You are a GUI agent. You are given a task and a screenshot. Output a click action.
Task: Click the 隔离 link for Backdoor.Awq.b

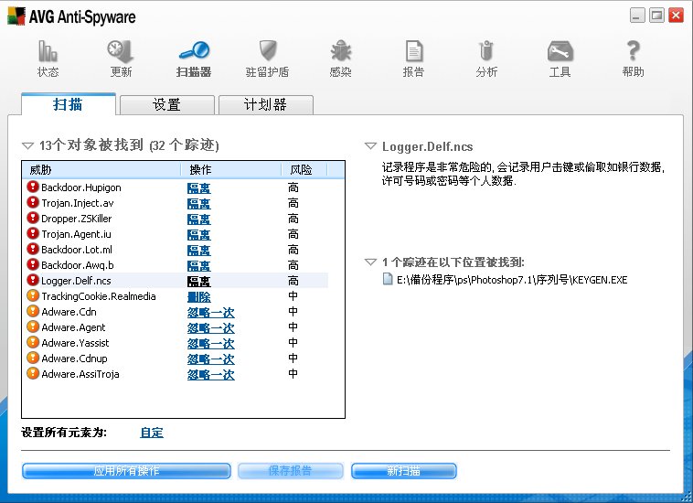pos(199,265)
